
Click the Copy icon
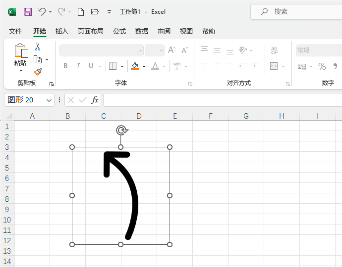(x=38, y=59)
